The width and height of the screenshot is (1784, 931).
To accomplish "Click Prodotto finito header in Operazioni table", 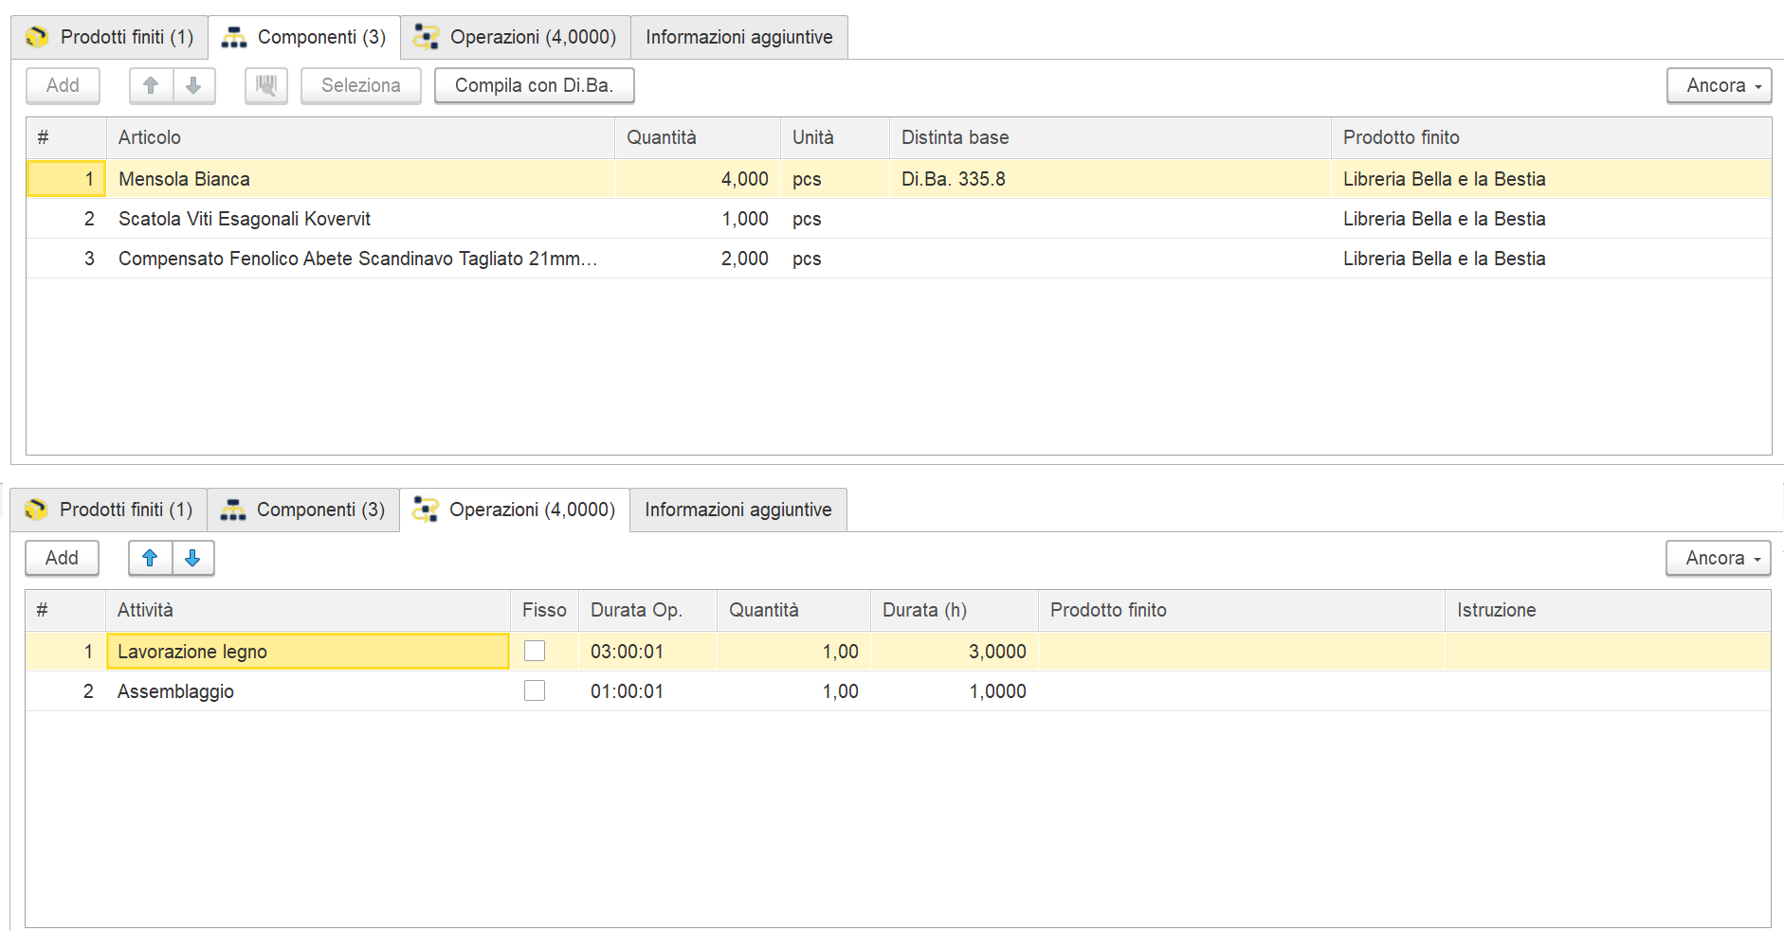I will [1242, 610].
